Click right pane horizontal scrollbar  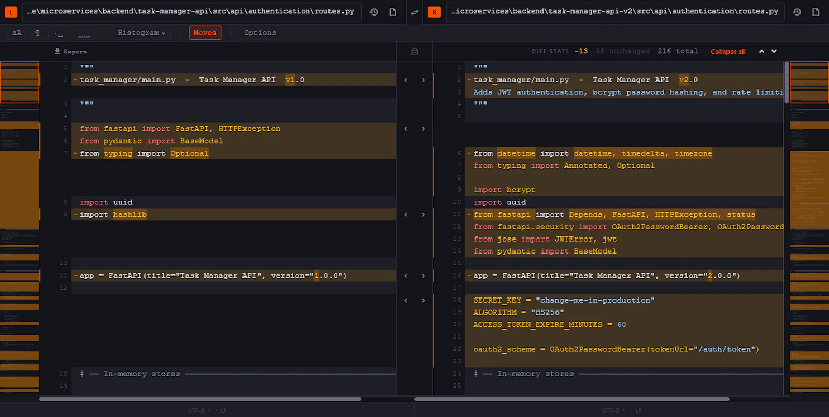572,399
